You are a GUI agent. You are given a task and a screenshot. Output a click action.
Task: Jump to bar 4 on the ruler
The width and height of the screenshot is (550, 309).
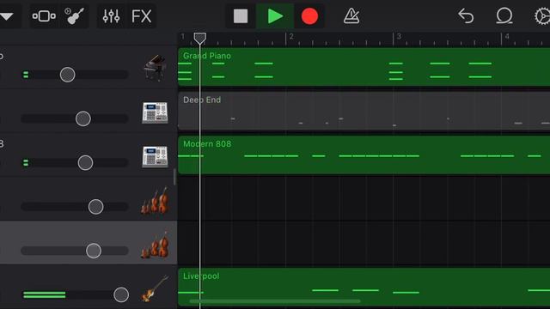(x=507, y=37)
